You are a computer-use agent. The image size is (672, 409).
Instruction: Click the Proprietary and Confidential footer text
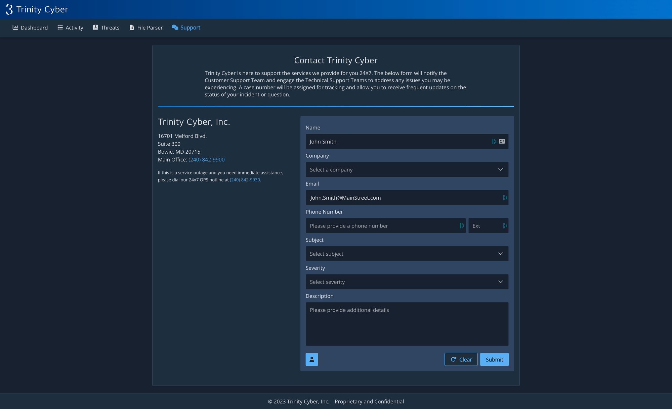pos(369,402)
